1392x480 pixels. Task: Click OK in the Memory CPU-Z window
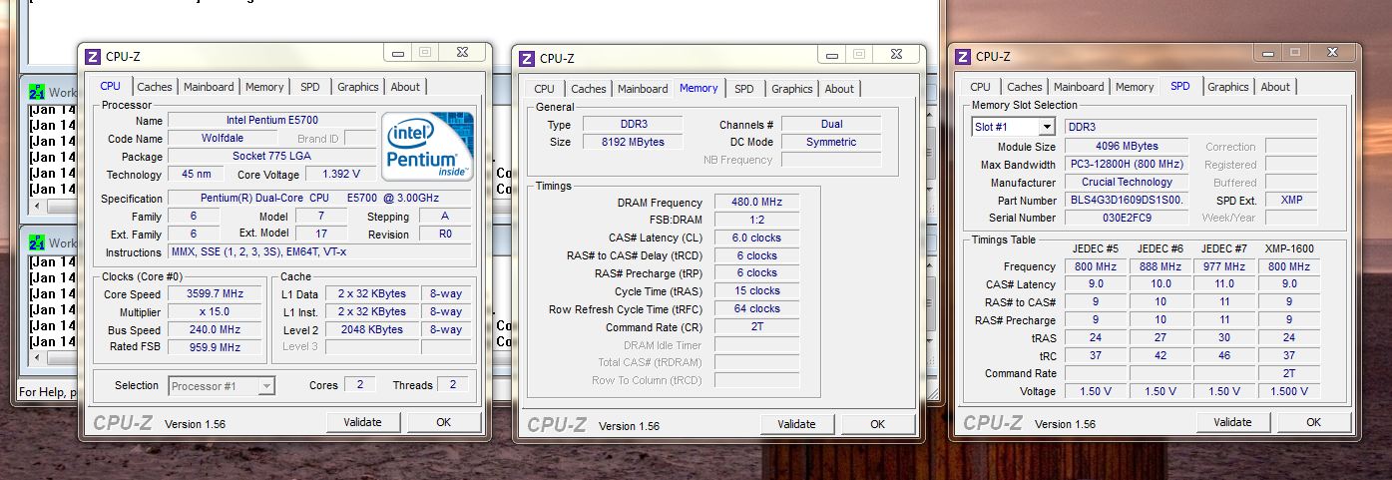click(877, 424)
